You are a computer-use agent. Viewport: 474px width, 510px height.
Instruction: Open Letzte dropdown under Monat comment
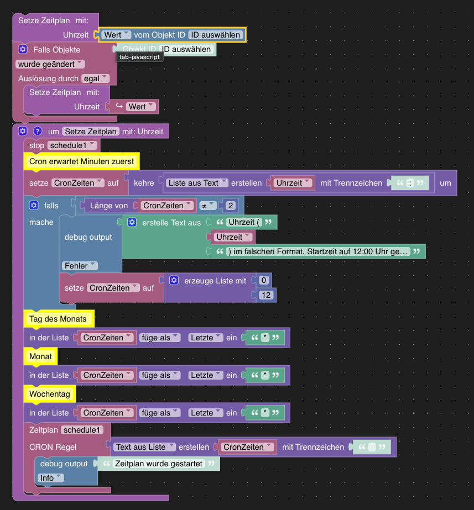pos(206,375)
